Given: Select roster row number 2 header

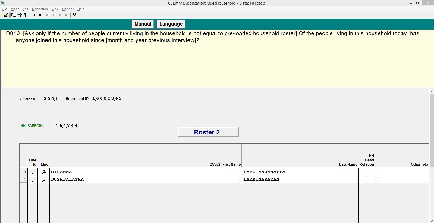Looking at the screenshot, I should (x=23, y=179).
